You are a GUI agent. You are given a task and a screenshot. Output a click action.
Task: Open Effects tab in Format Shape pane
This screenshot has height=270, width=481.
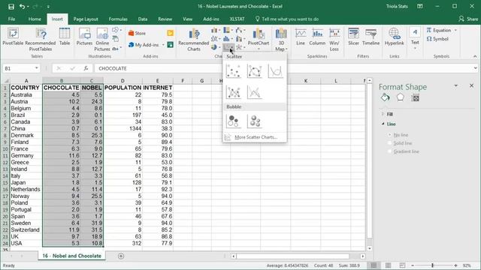(x=400, y=97)
